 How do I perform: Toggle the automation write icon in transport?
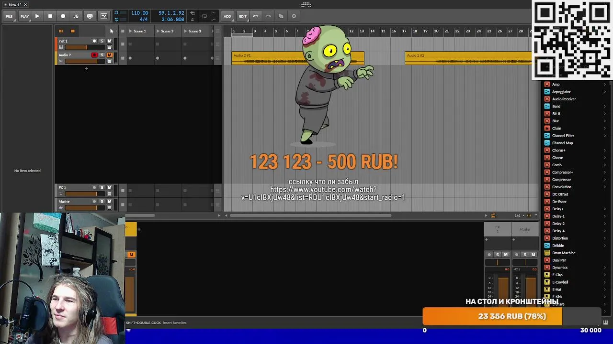coord(76,16)
